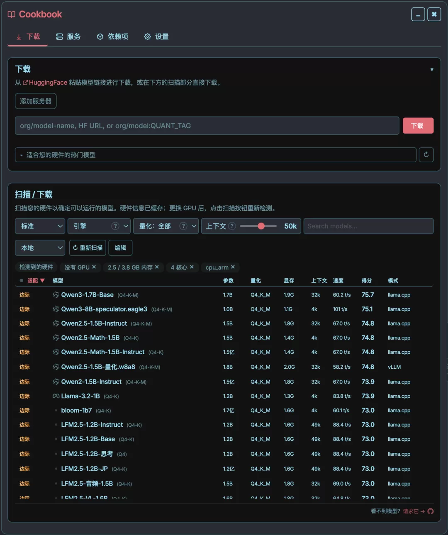Sort by the 显存 column header

(289, 281)
